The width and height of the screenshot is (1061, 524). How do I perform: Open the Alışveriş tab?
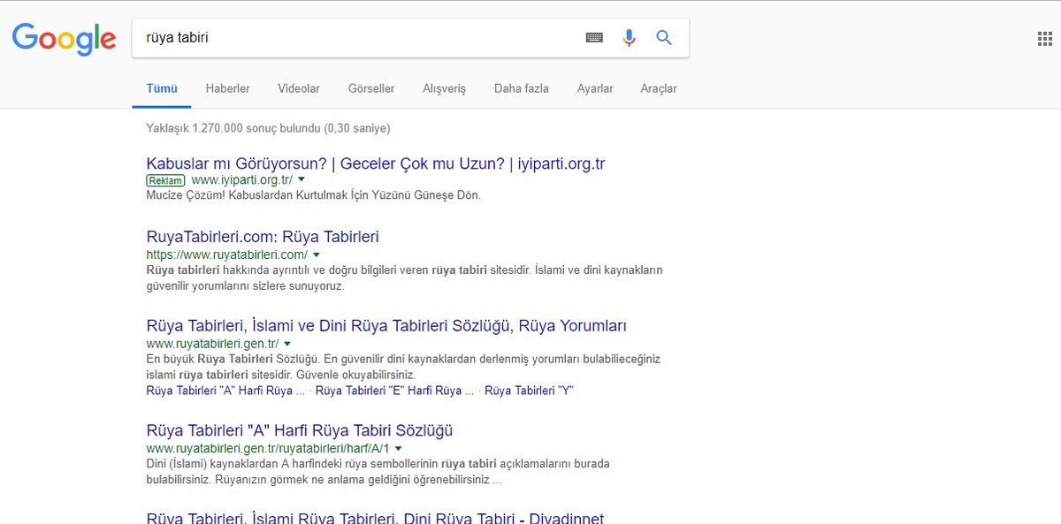tap(444, 88)
